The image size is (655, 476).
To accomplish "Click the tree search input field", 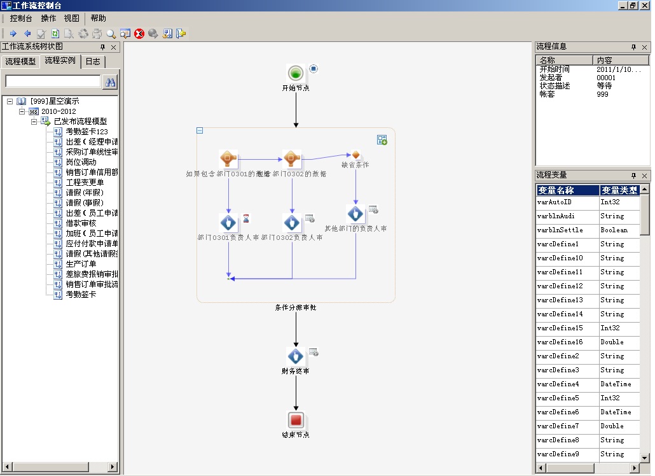I will click(x=53, y=81).
